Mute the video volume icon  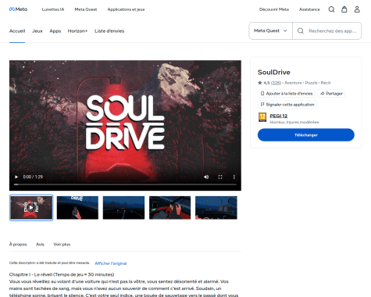pyautogui.click(x=206, y=177)
